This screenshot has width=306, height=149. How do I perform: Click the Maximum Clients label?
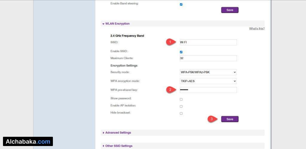pyautogui.click(x=122, y=58)
